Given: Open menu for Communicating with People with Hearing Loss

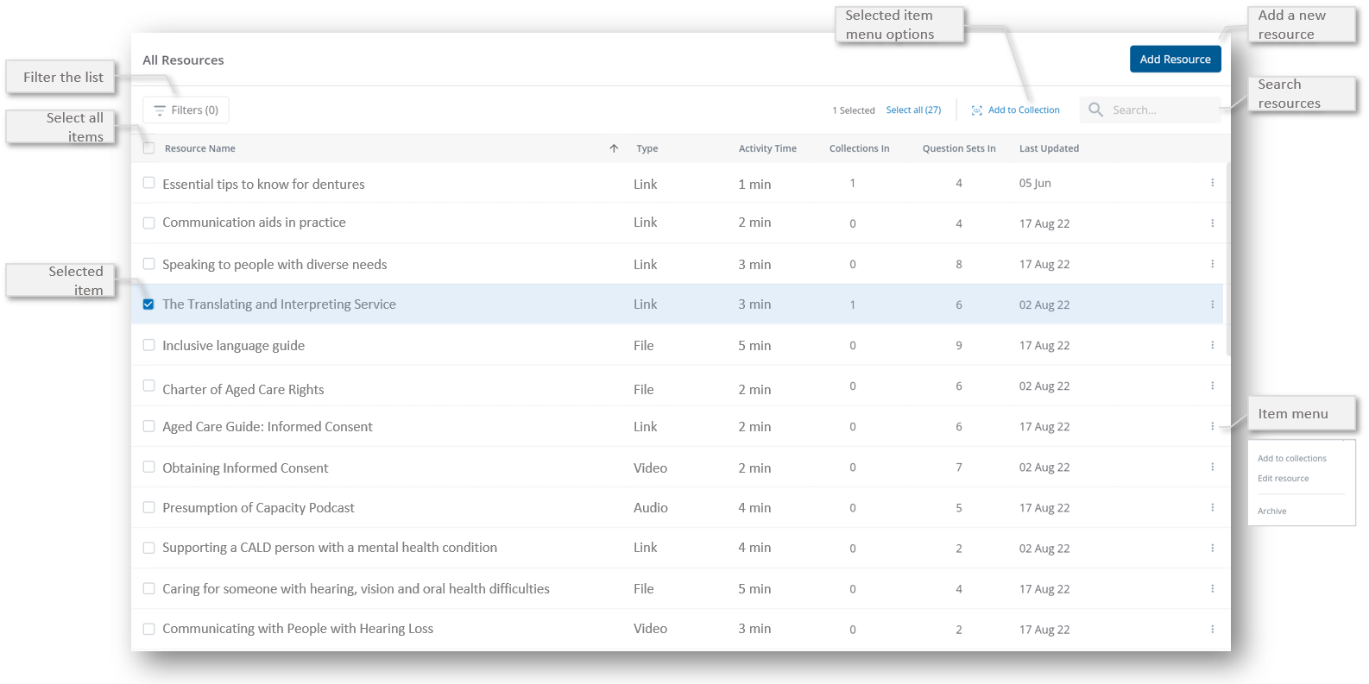Looking at the screenshot, I should click(1212, 629).
